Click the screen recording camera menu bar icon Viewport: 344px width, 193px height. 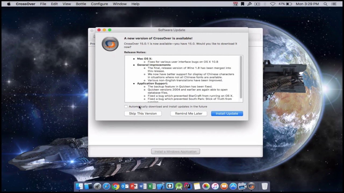pyautogui.click(x=257, y=4)
